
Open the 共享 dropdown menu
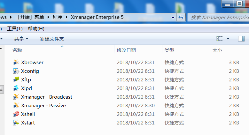tap(21, 39)
